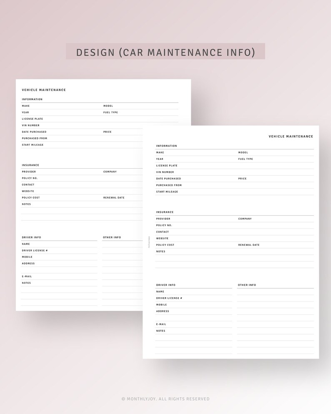Select 'PROVIDER' label on the right page
This screenshot has height=414, width=331.
click(163, 219)
